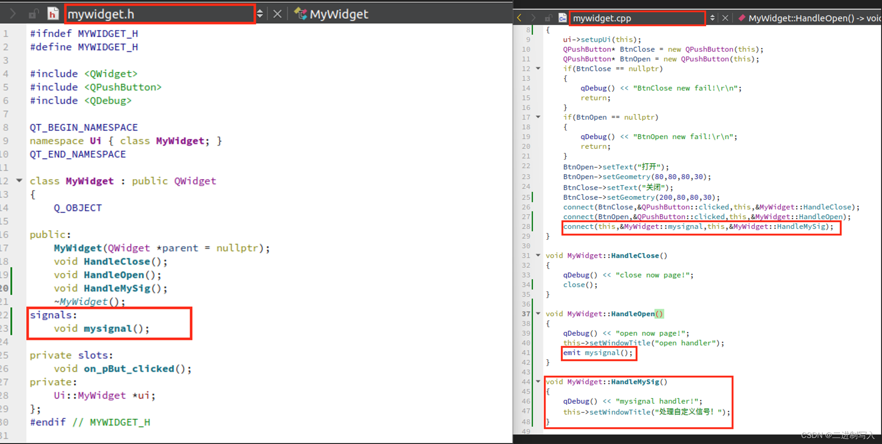Click the up/down arrows next to mywidget.cpp

click(x=713, y=18)
